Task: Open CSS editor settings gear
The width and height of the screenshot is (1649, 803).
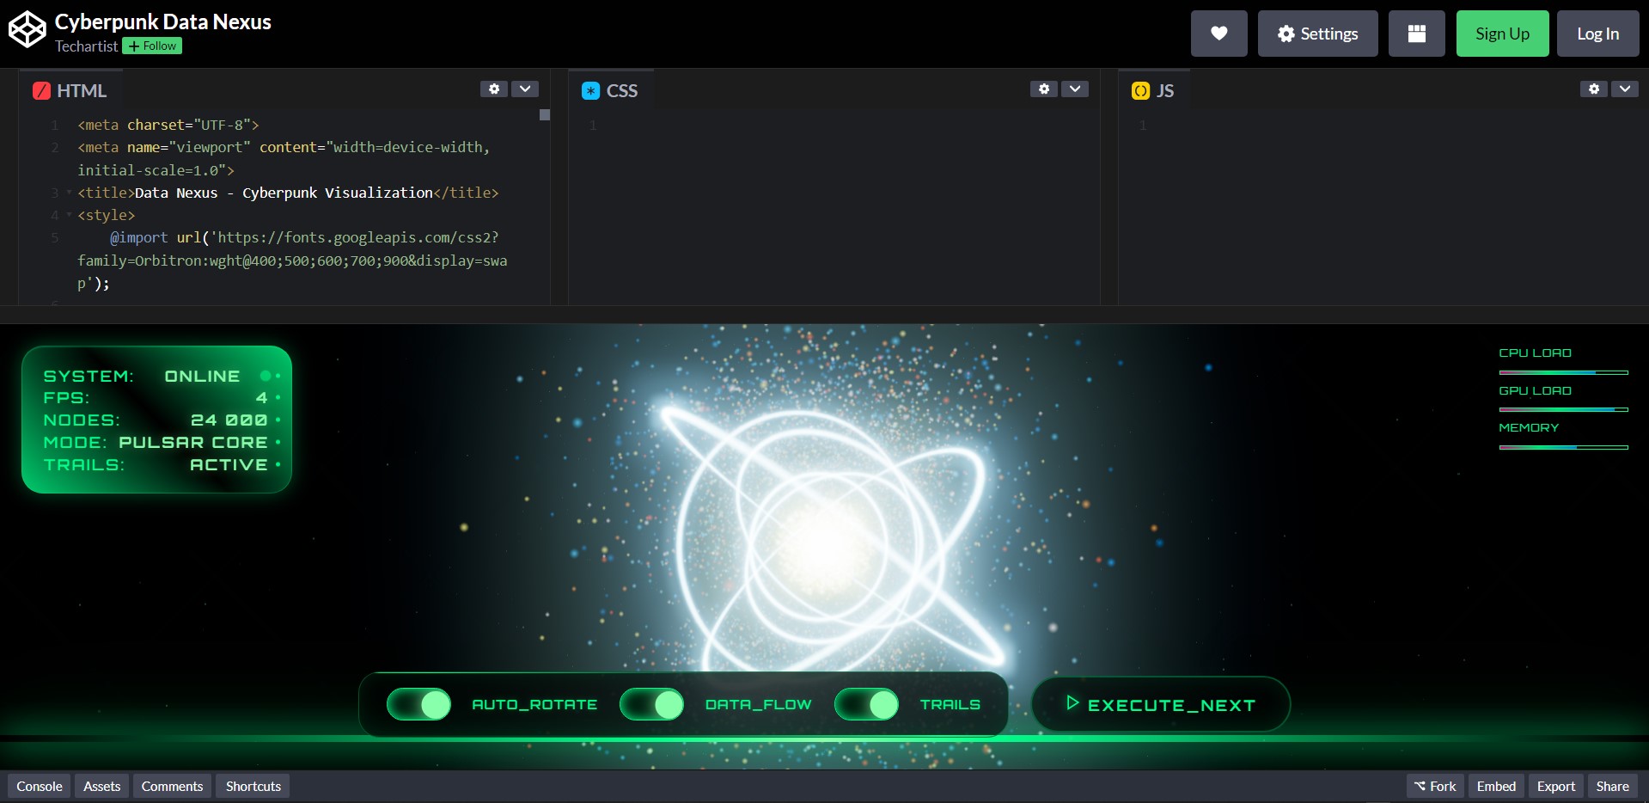Action: [1044, 89]
